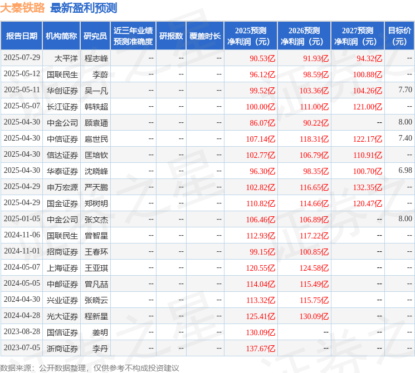The image size is (415, 373).
Task: Select institution 中邮证券
Action: (62, 284)
